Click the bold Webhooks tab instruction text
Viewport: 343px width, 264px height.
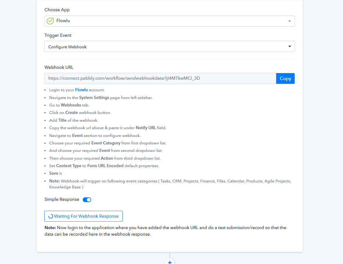(x=71, y=105)
